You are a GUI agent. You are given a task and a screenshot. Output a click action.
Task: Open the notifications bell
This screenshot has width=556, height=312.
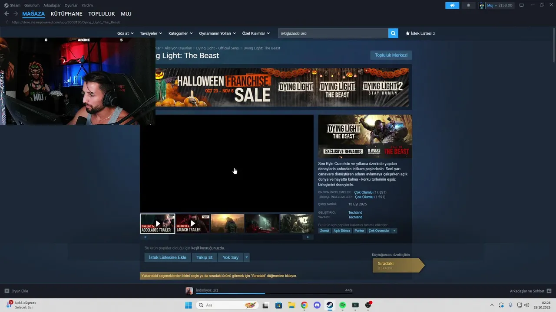[x=468, y=6]
